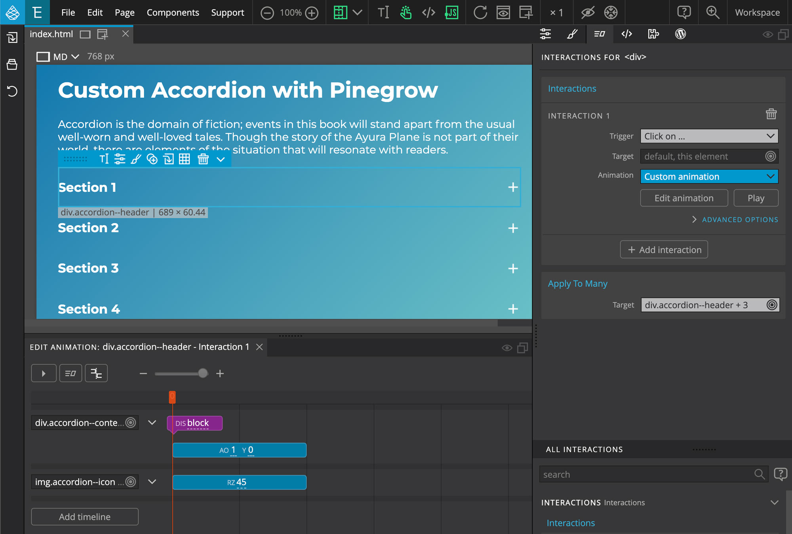
Task: Collapse the INTERACTIONS section chevron
Action: (x=774, y=502)
